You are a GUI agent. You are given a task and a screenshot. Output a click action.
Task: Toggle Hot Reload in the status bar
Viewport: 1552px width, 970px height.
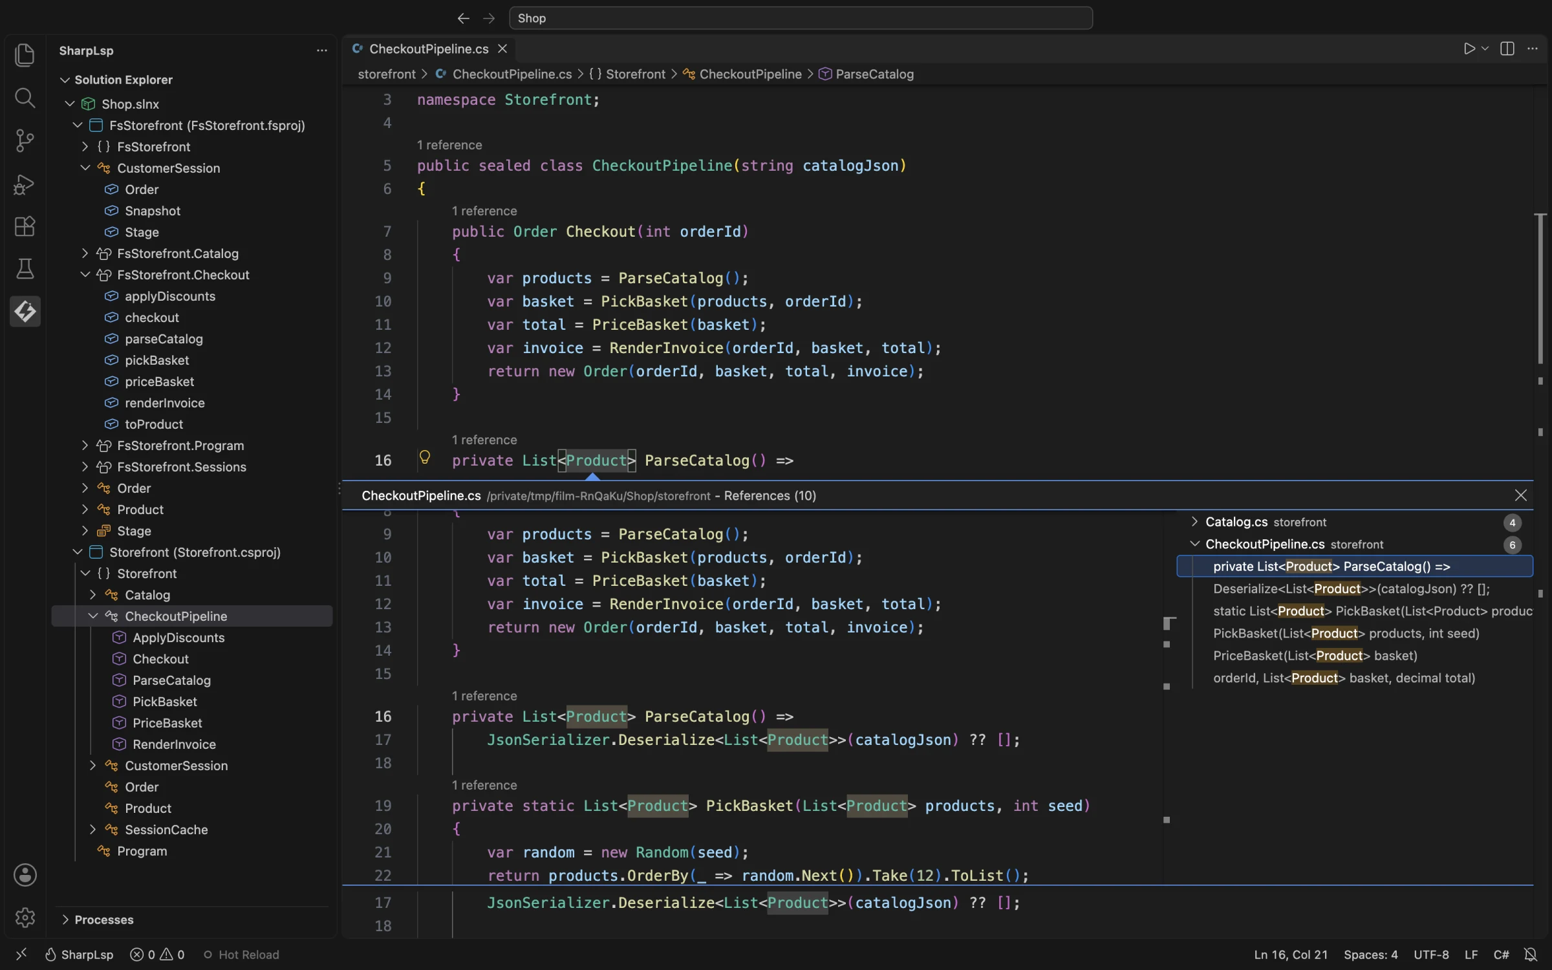[x=241, y=954]
